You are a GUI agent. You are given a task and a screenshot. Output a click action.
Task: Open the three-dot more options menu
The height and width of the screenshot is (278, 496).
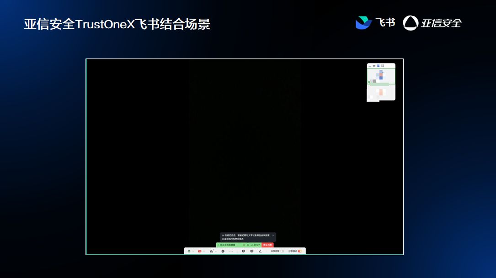231,251
